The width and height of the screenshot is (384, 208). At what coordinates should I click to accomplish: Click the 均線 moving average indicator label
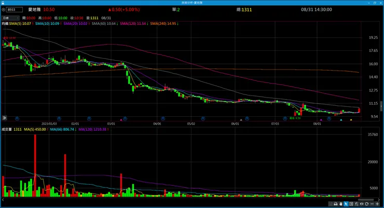(5, 24)
